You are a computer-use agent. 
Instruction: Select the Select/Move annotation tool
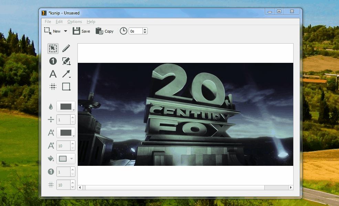[x=53, y=48]
